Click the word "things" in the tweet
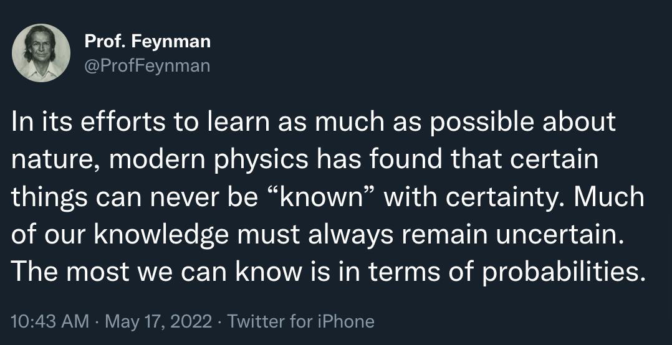 click(49, 197)
